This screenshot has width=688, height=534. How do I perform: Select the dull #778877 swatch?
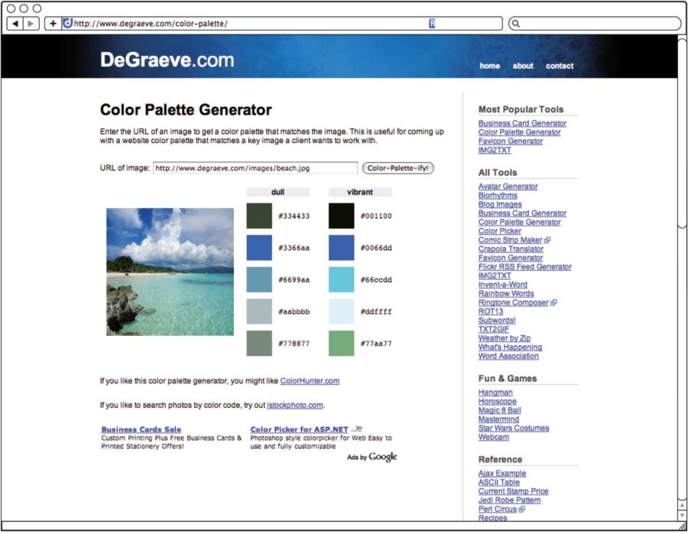pos(259,344)
